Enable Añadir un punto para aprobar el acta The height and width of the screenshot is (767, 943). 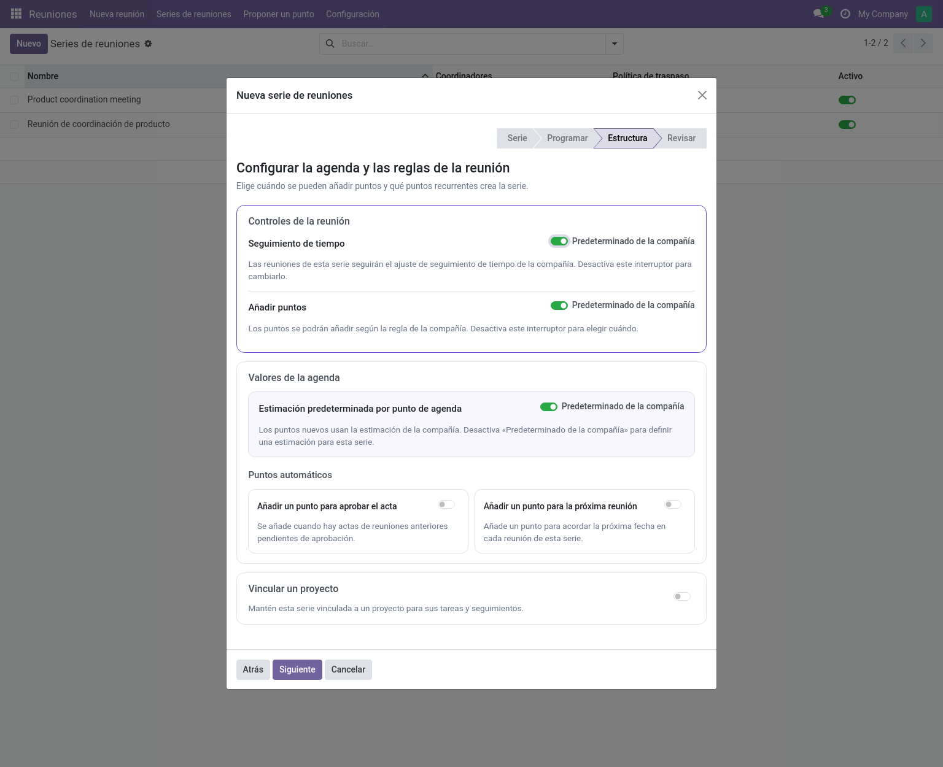(x=446, y=504)
